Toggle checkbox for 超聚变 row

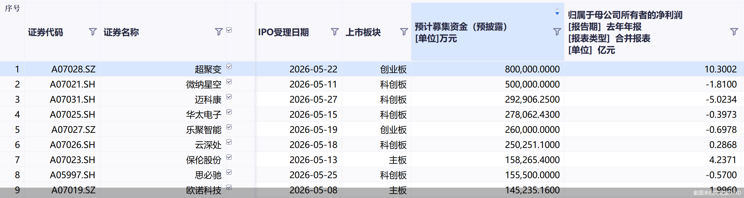[x=229, y=66]
